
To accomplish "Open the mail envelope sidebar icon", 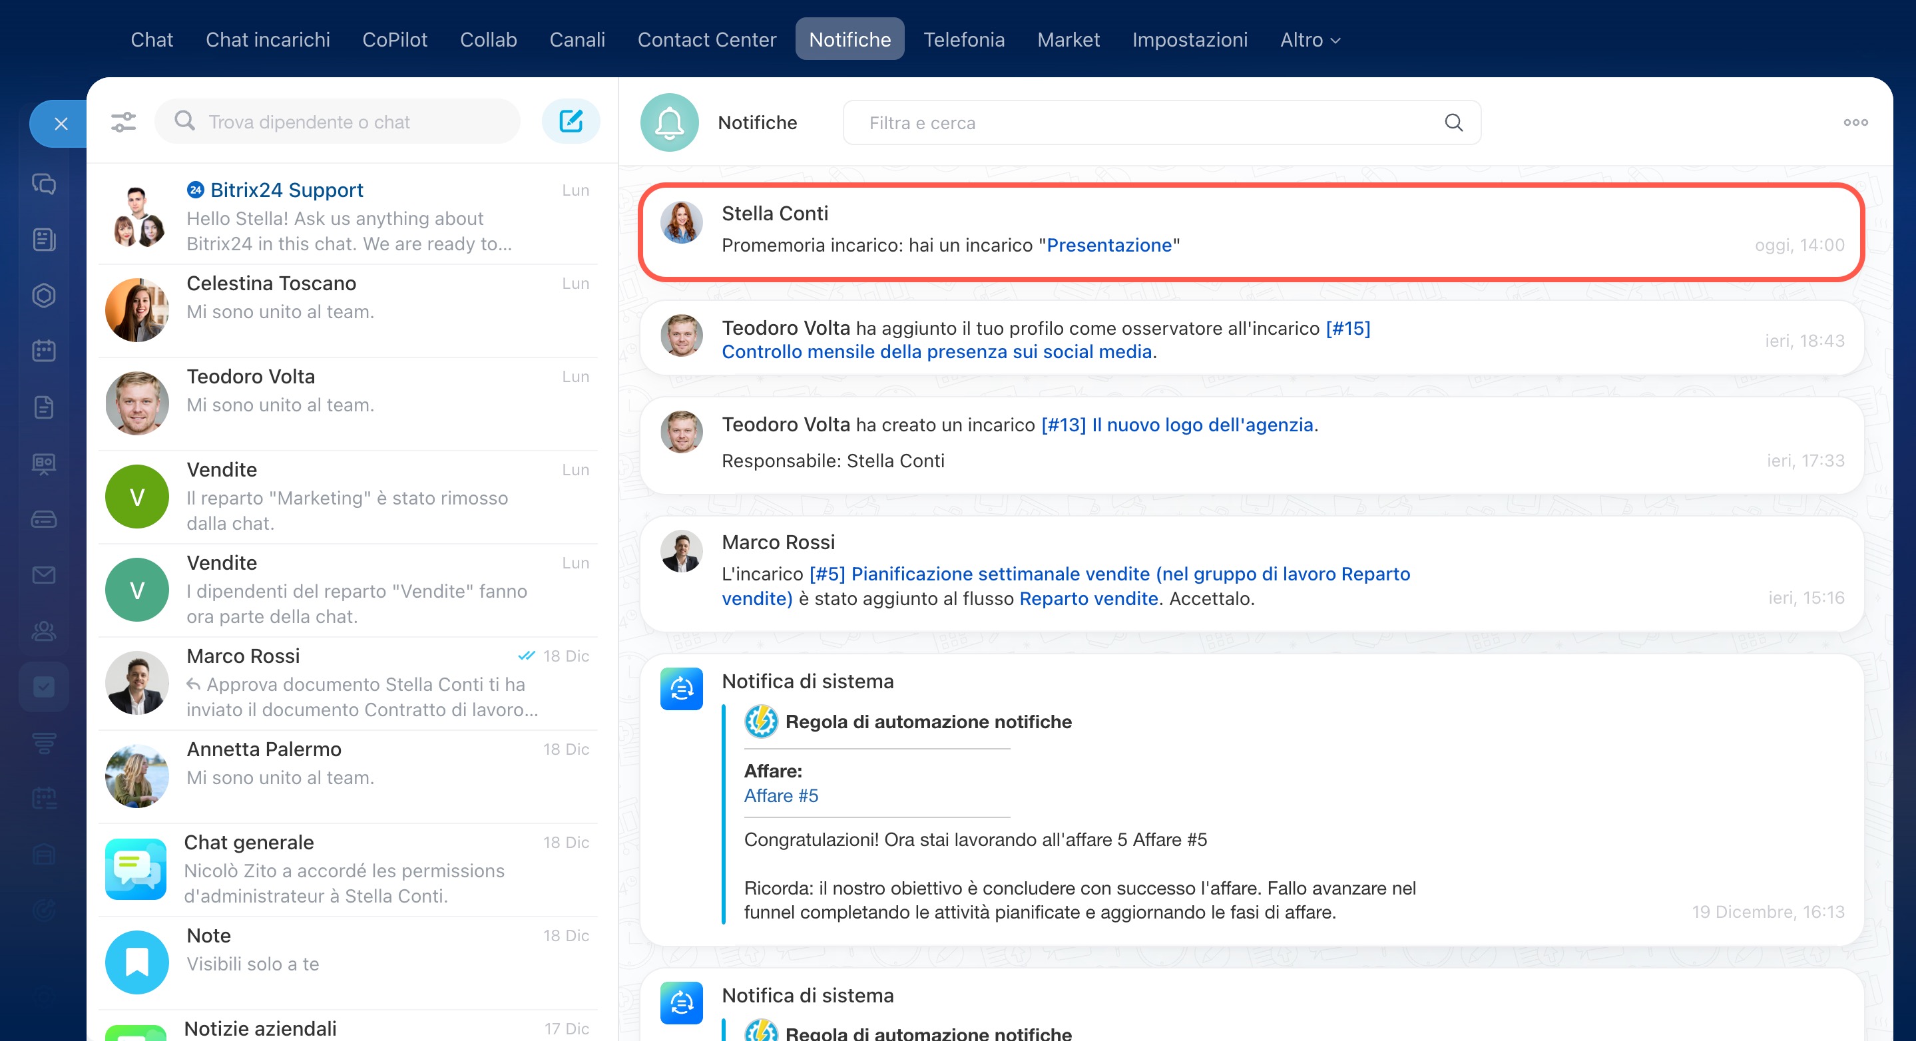I will point(44,575).
